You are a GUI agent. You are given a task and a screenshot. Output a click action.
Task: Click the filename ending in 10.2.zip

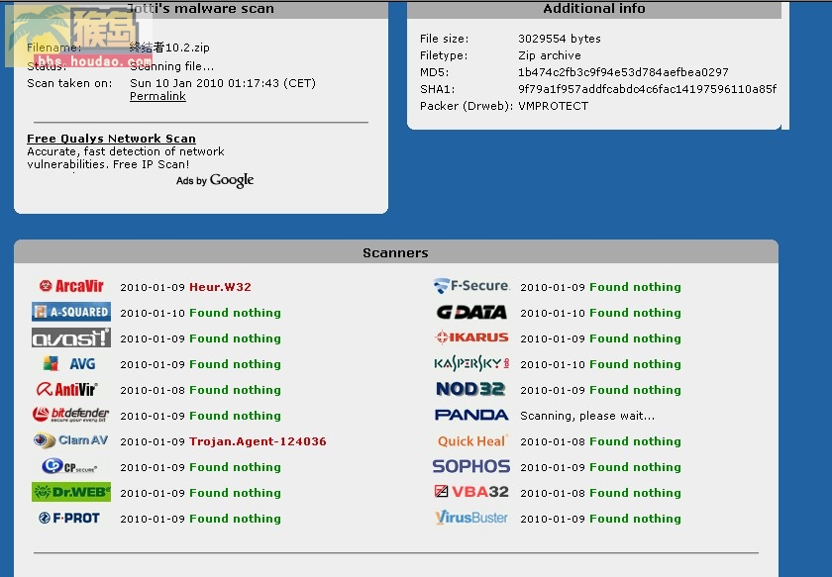click(169, 48)
